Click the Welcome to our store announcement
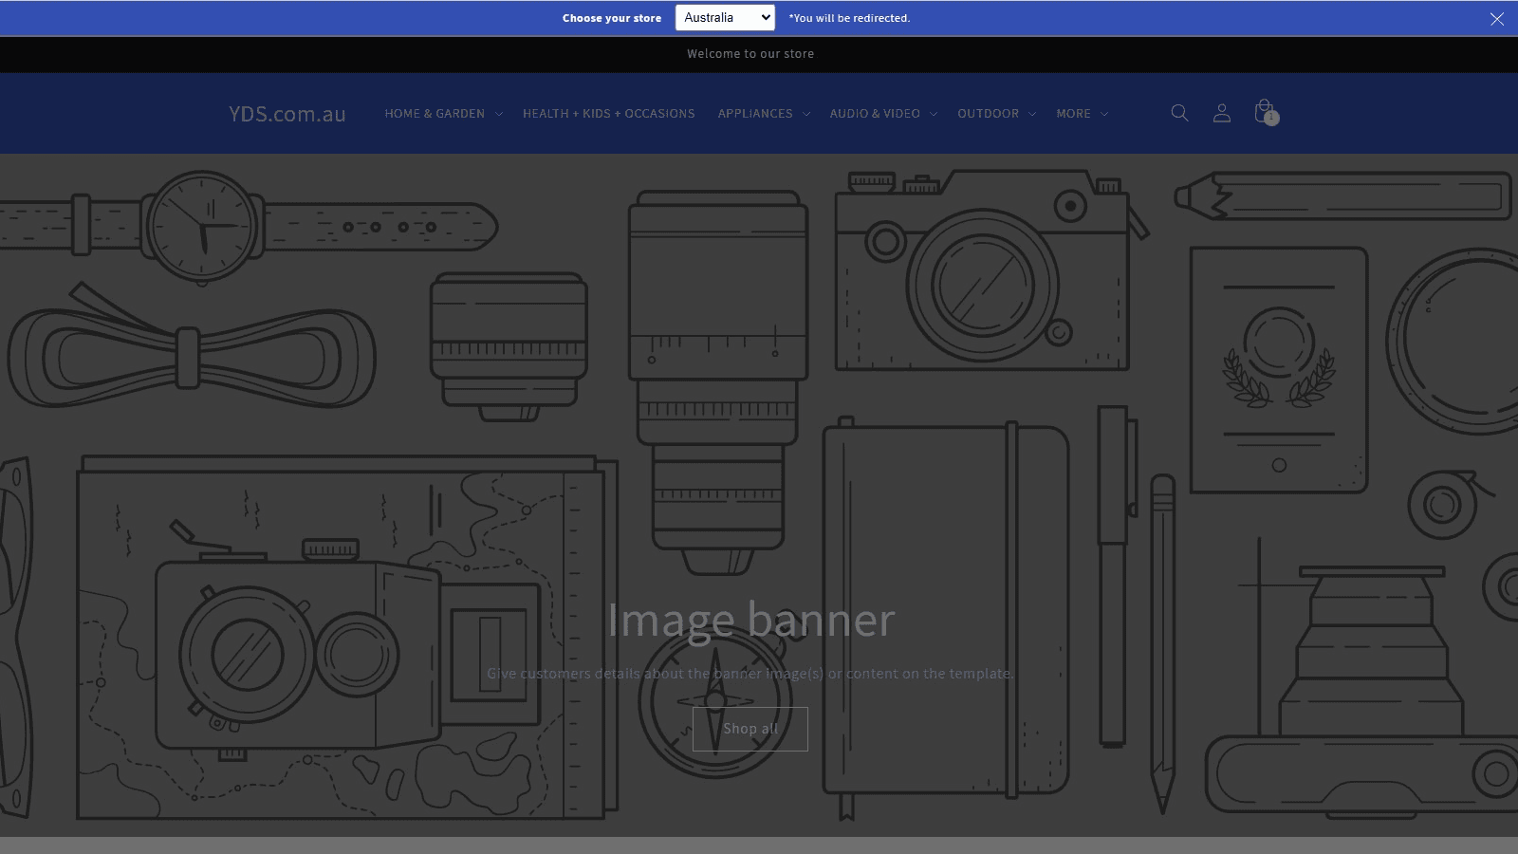 pyautogui.click(x=750, y=54)
